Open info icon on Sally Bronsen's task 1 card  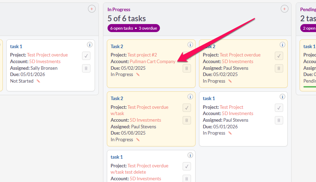click(x=90, y=45)
